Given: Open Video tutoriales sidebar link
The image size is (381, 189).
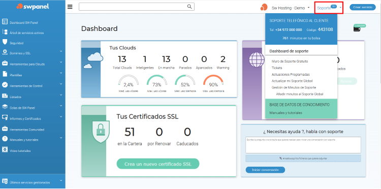Looking at the screenshot, I should pyautogui.click(x=20, y=151).
